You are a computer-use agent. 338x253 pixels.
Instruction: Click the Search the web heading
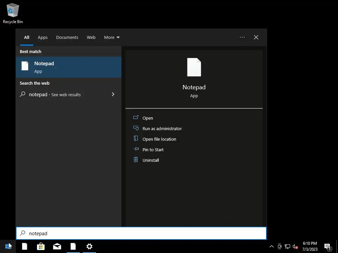point(34,83)
